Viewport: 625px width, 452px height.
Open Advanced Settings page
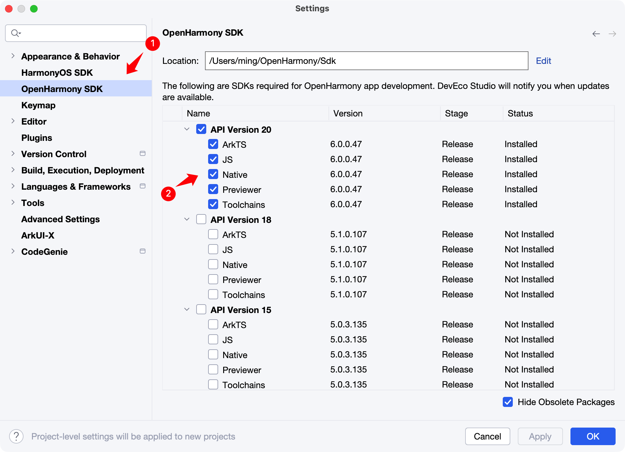pos(60,219)
